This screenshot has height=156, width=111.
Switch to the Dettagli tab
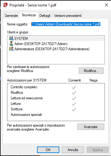point(45,16)
